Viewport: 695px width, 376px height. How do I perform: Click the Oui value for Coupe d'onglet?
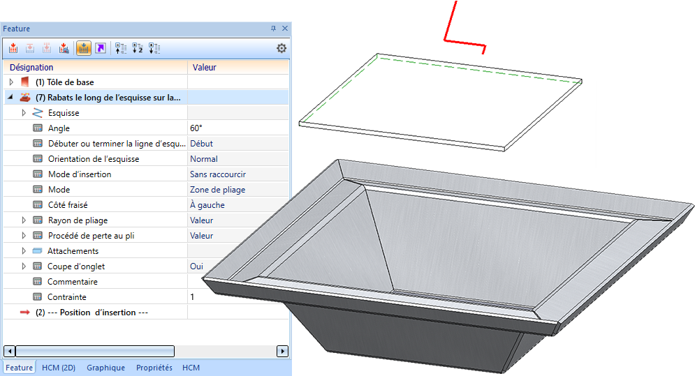(196, 266)
